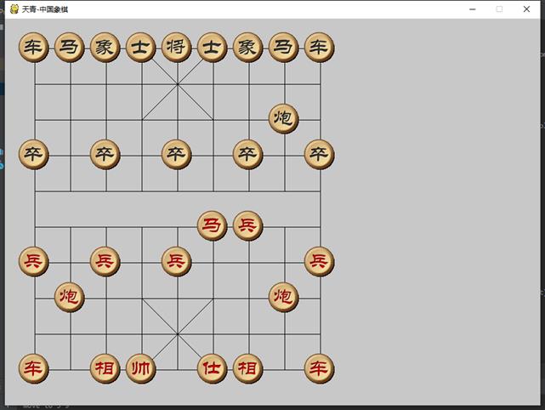
Task: Select the red king 帅 piece
Action: tap(141, 368)
